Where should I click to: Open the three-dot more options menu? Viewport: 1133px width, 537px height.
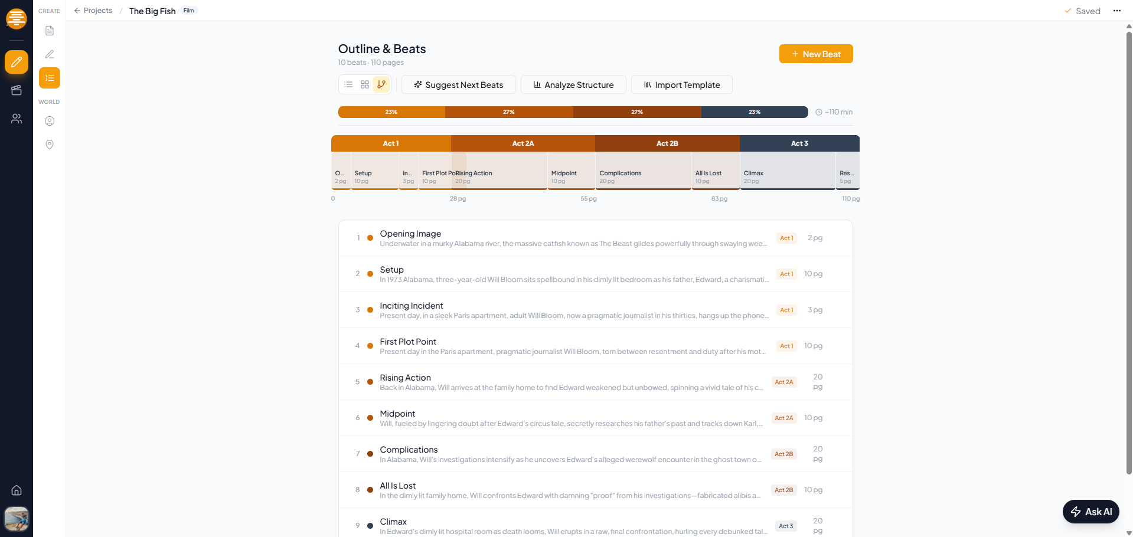1116,11
